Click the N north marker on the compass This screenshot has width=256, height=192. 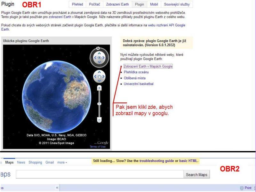pos(98,48)
